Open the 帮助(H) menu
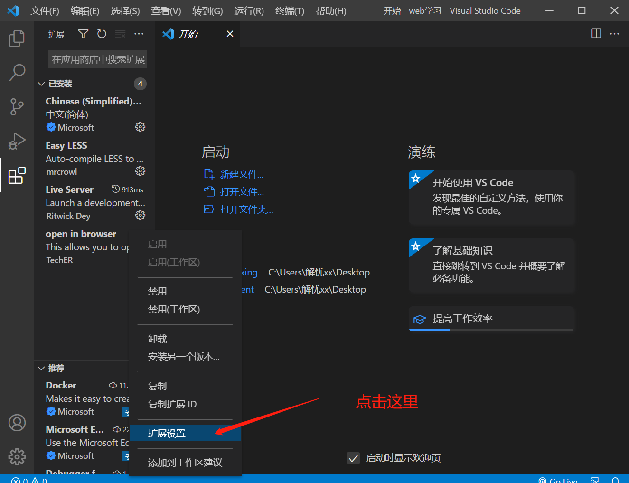 click(331, 10)
